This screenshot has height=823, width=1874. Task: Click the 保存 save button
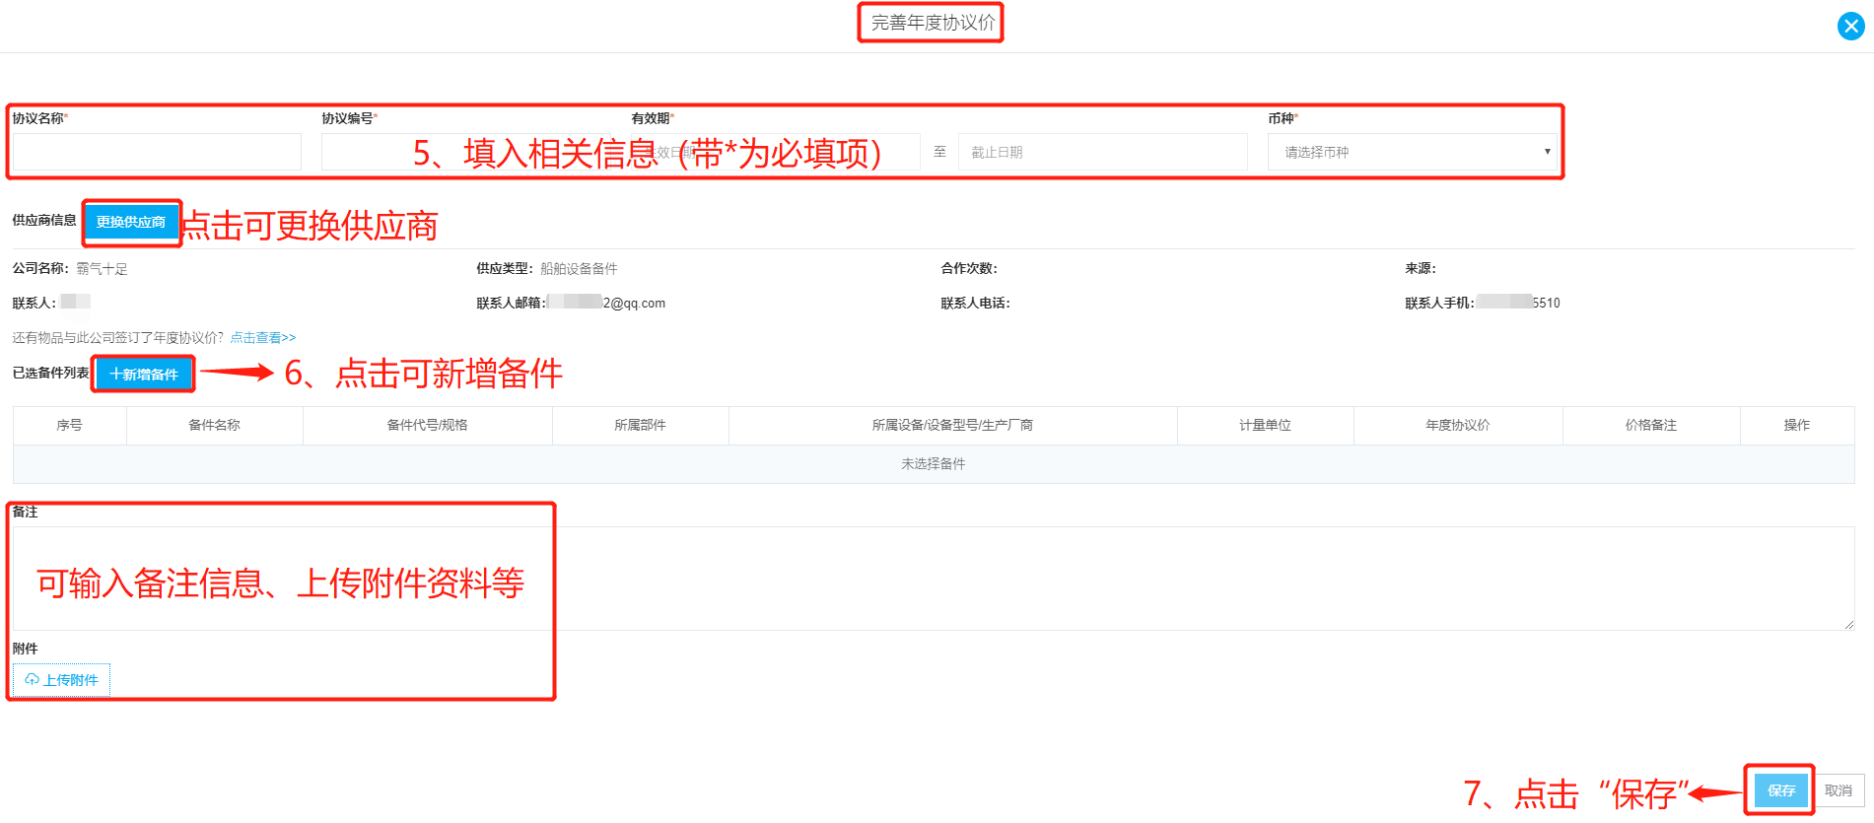(x=1780, y=790)
